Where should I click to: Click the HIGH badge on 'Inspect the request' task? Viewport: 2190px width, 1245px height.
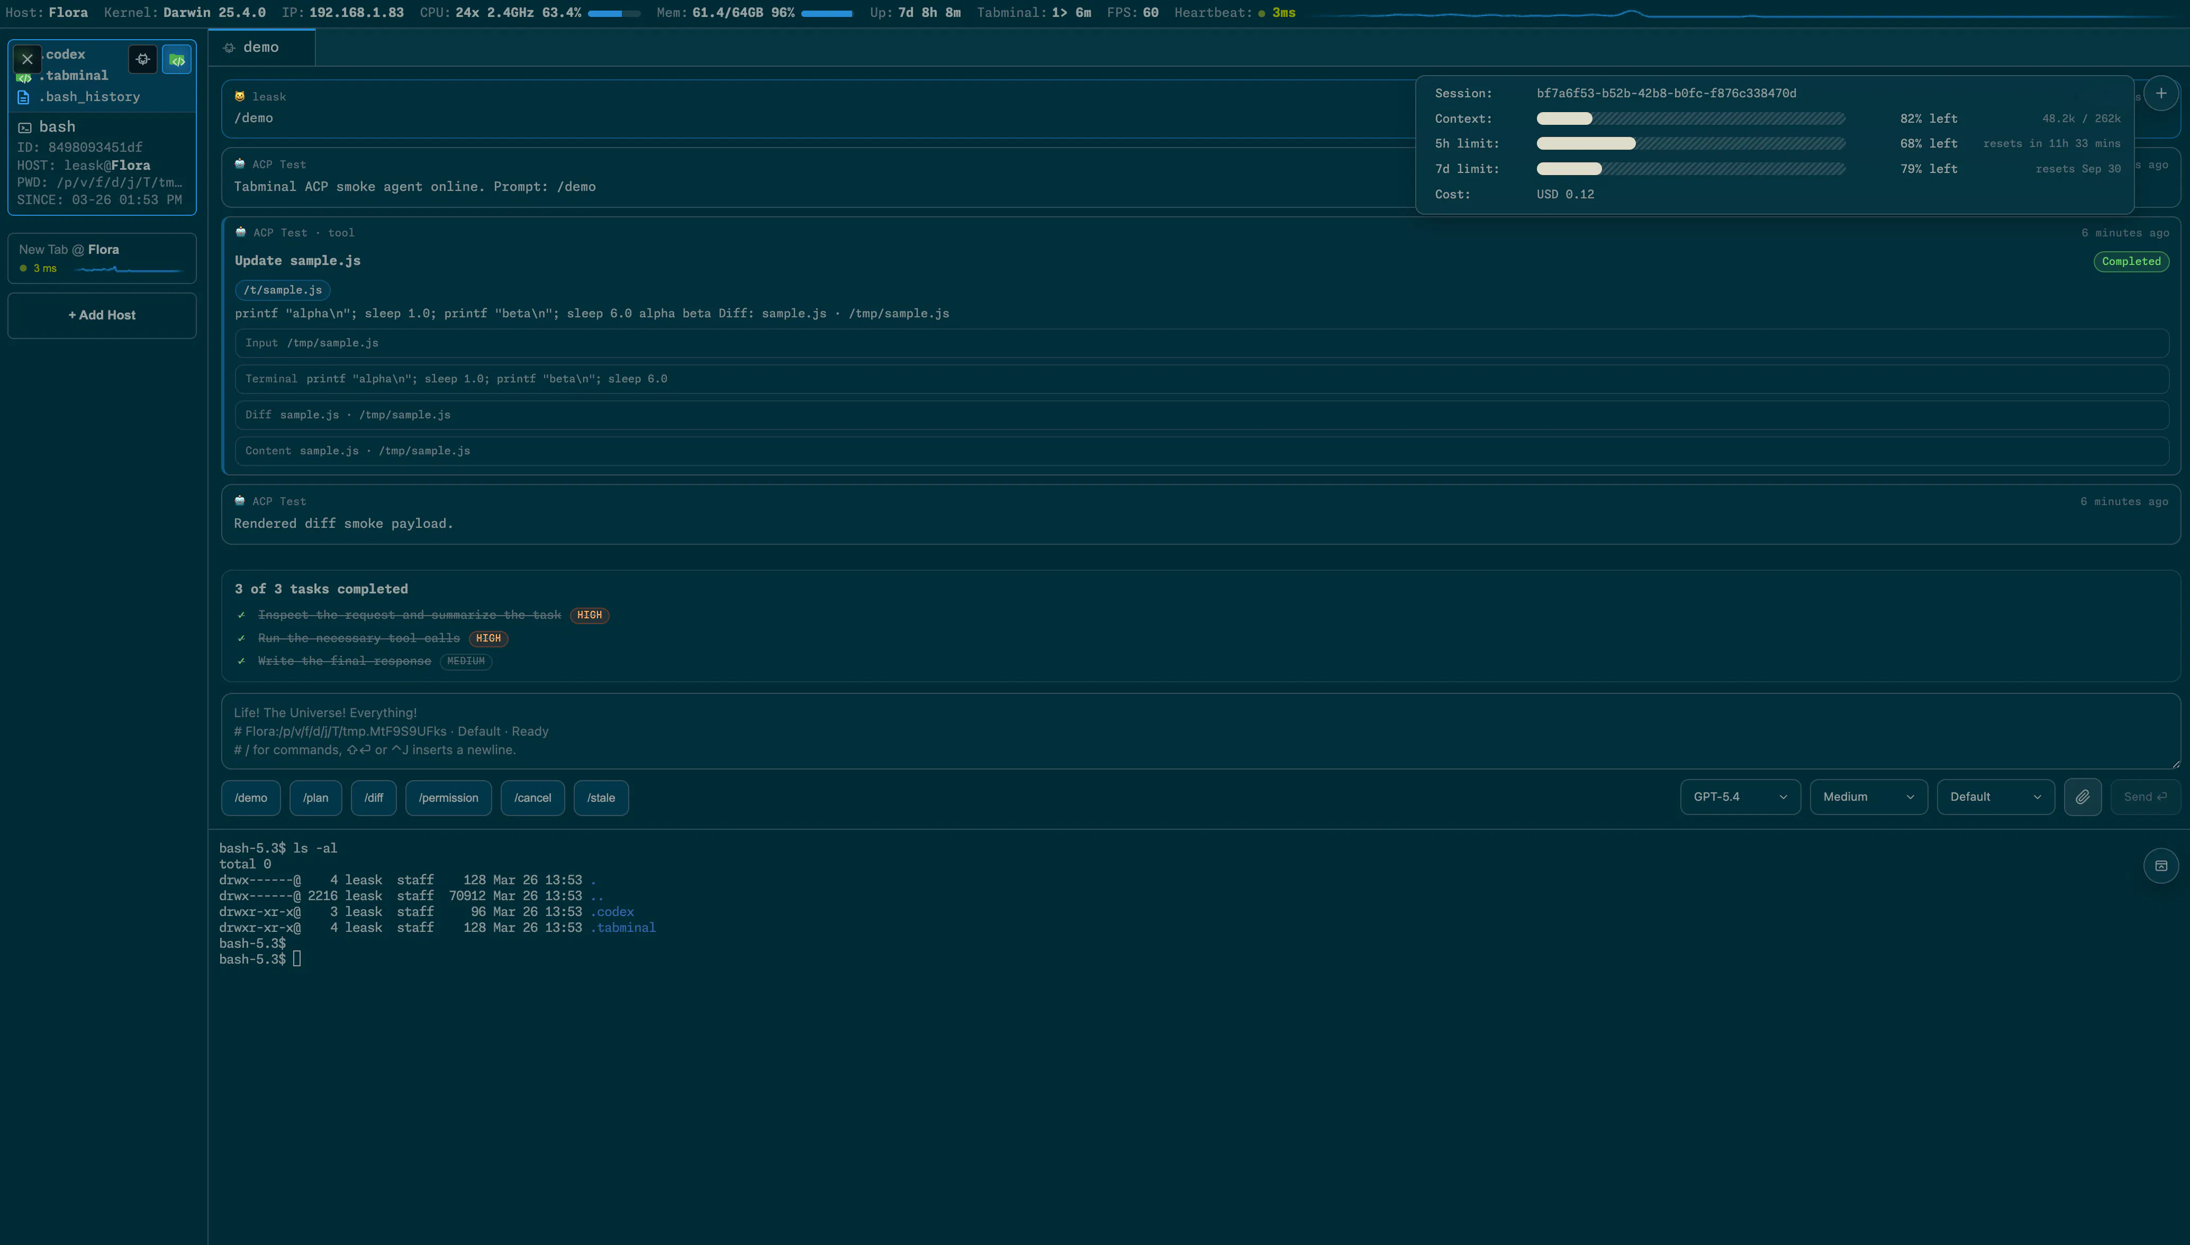[590, 616]
